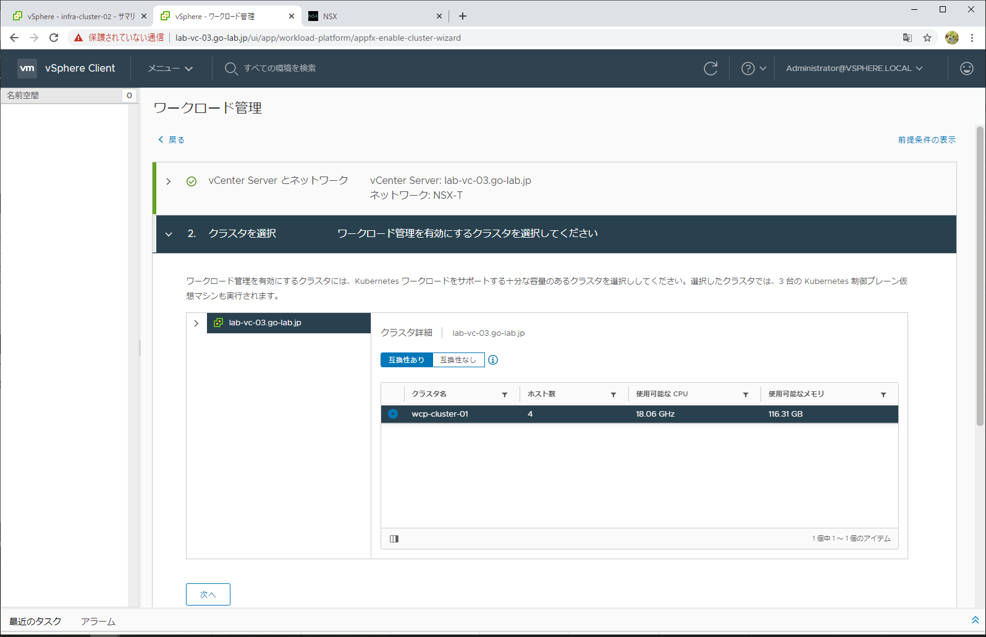Image resolution: width=986 pixels, height=637 pixels.
Task: Filter the 使用可能なメモリ column
Action: point(883,394)
